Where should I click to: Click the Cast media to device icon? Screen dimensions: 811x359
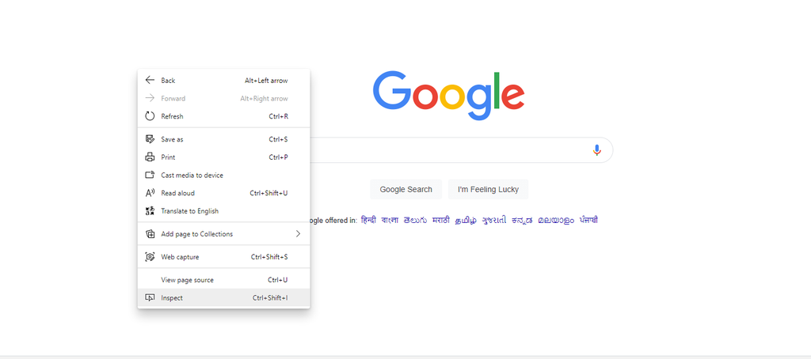[x=150, y=175]
